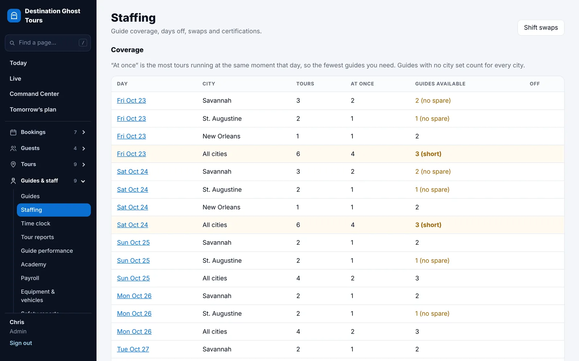Open Tomorrow's plan
Screen dimensions: 579x361
pos(33,109)
